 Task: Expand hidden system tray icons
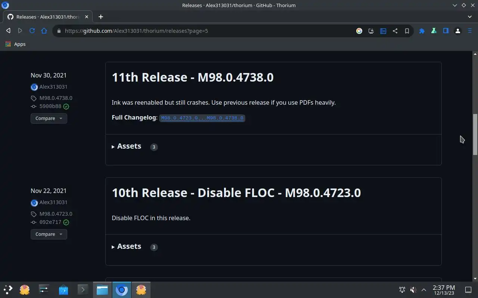[x=424, y=289]
